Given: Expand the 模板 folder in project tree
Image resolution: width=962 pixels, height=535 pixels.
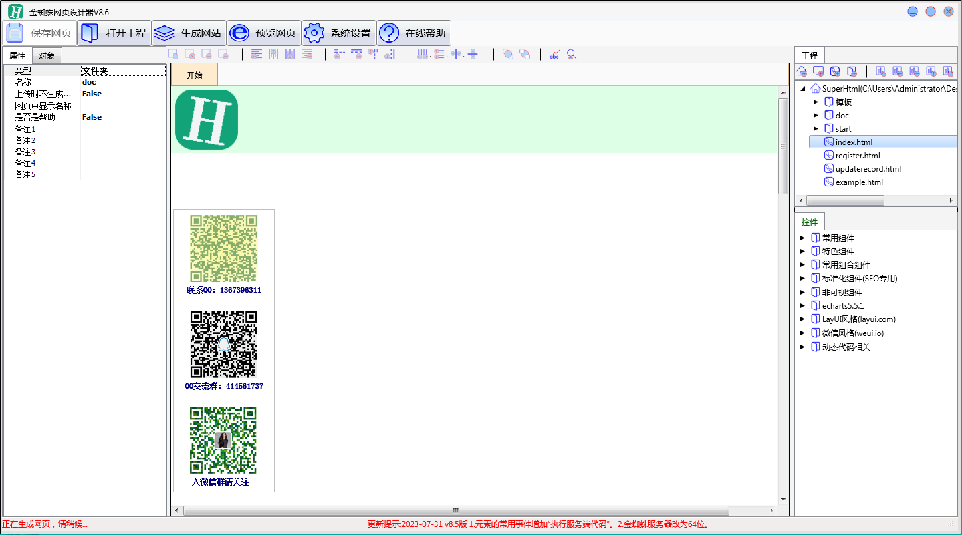Looking at the screenshot, I should pos(816,102).
